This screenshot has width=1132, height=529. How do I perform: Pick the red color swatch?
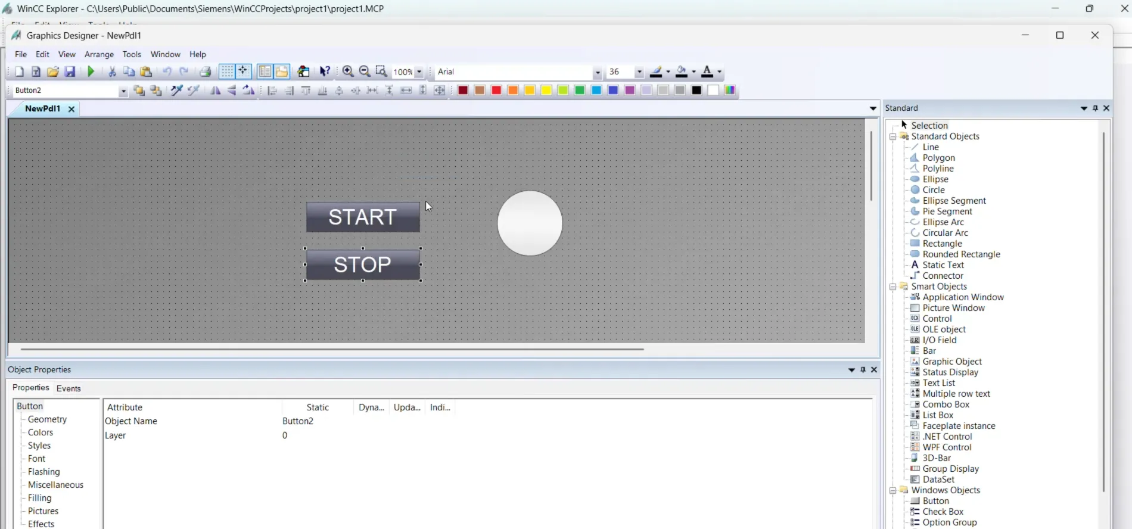pyautogui.click(x=496, y=91)
